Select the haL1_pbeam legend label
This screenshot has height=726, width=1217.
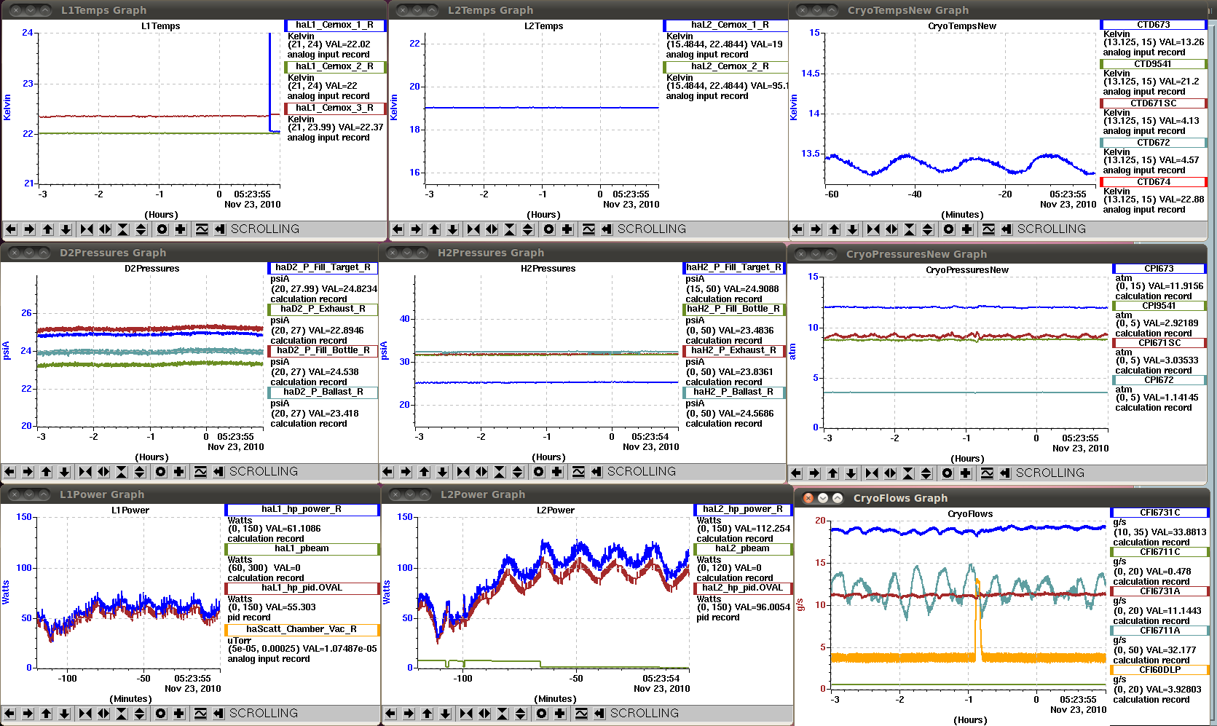[302, 549]
